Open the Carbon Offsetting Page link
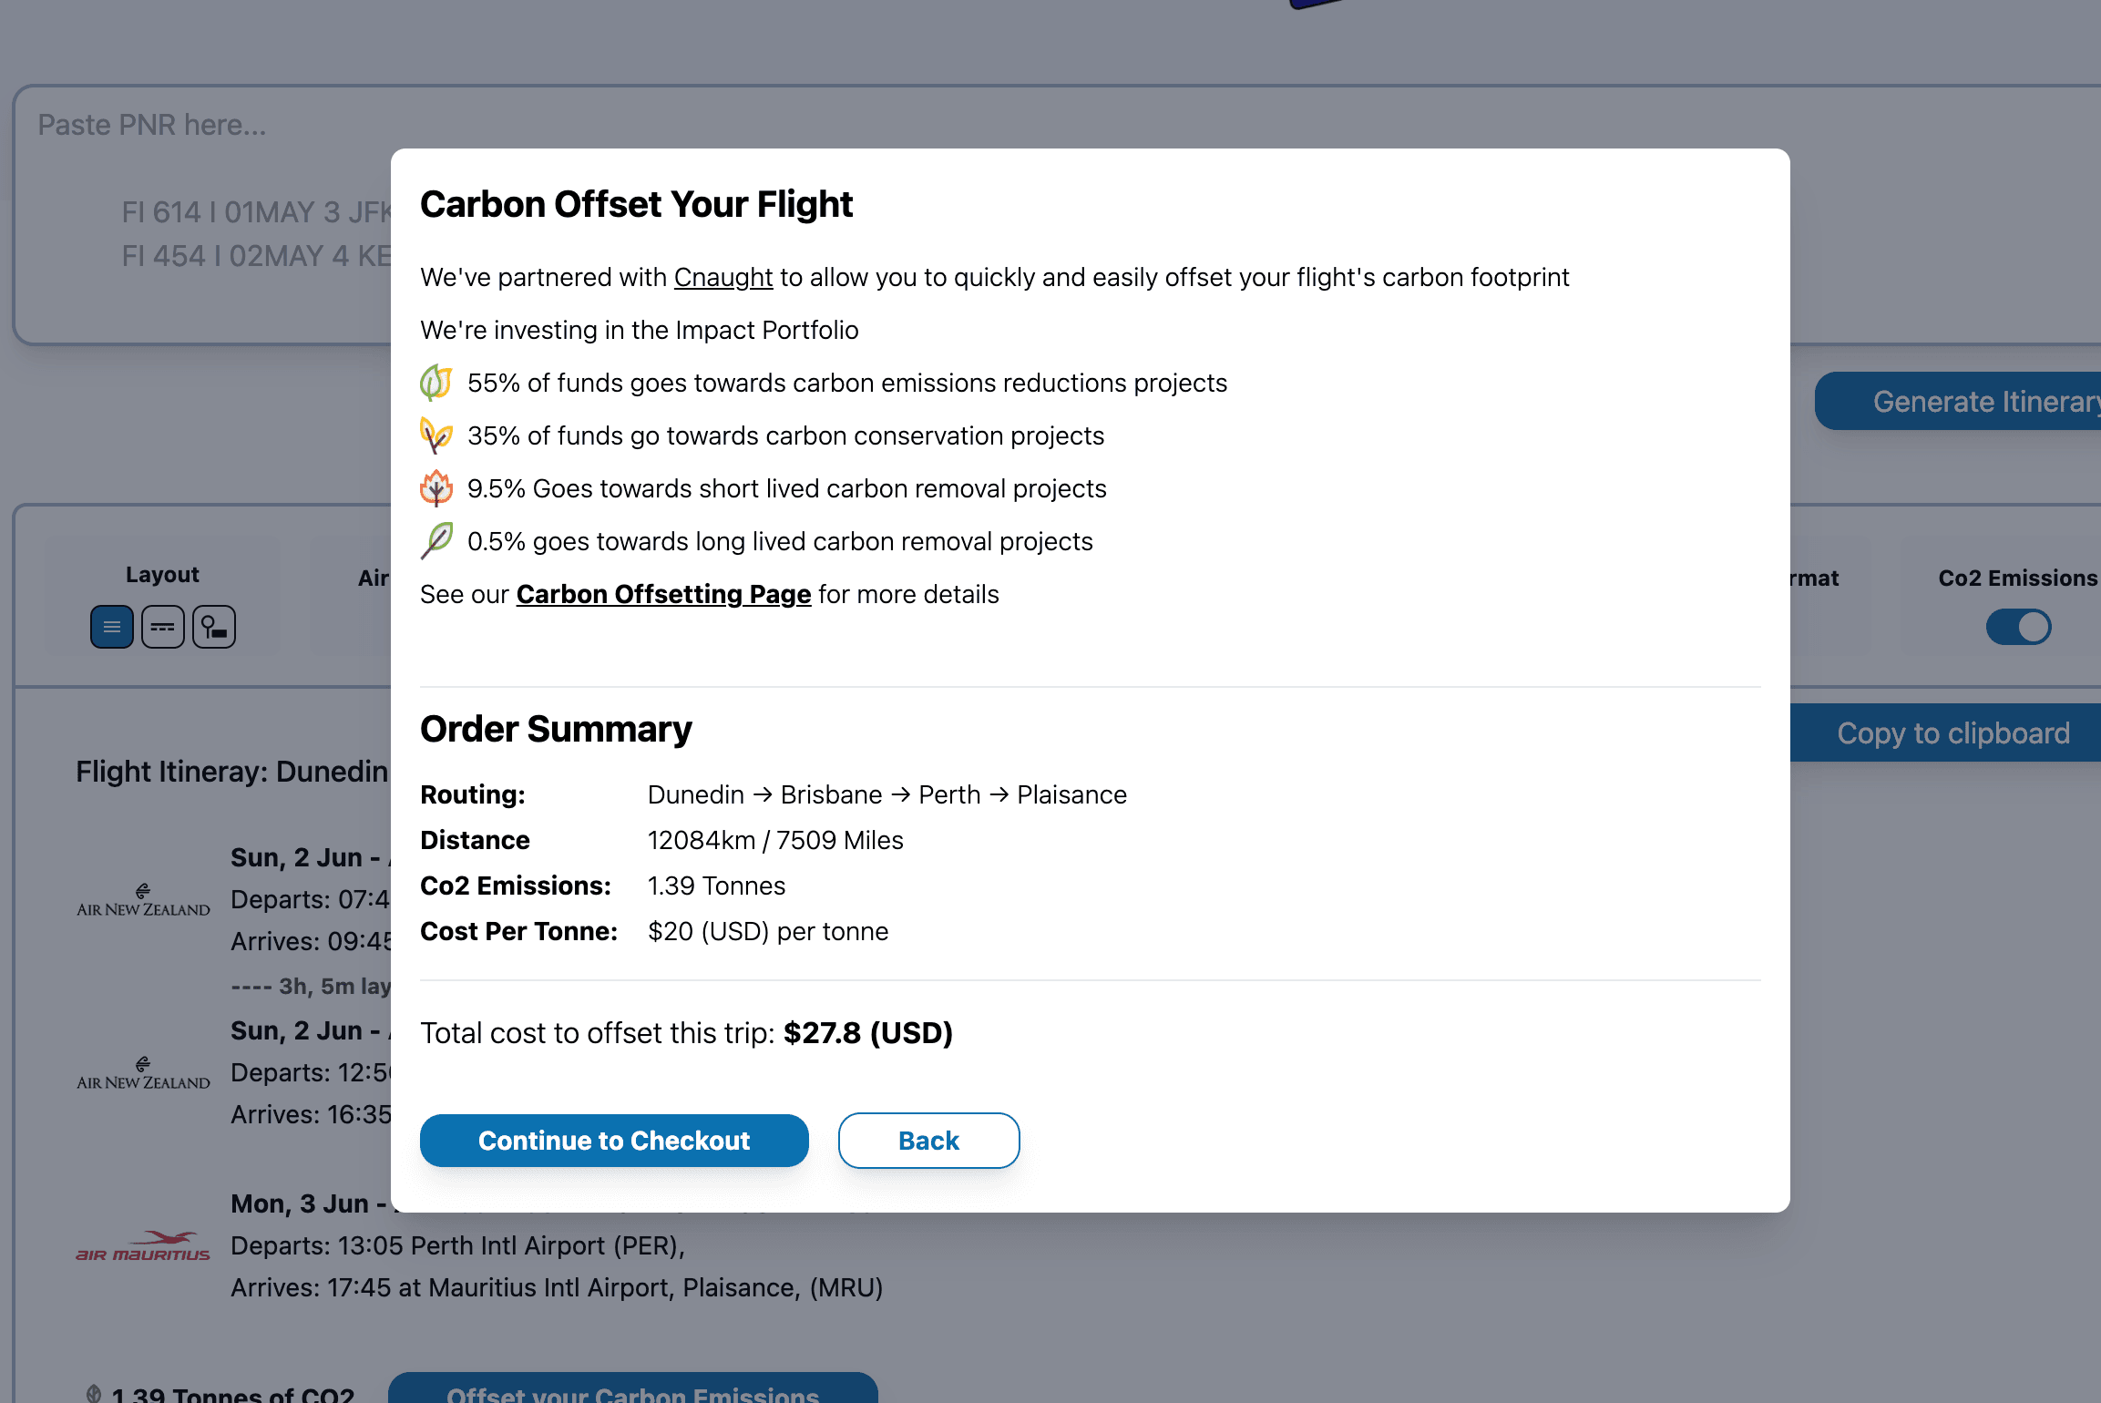This screenshot has width=2101, height=1403. pyautogui.click(x=662, y=593)
